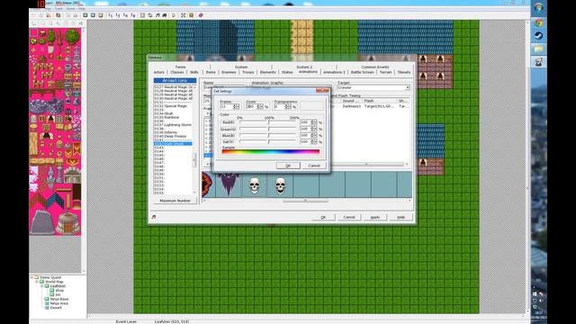Adjust the Frame number spinner
576x324 pixels.
236,106
